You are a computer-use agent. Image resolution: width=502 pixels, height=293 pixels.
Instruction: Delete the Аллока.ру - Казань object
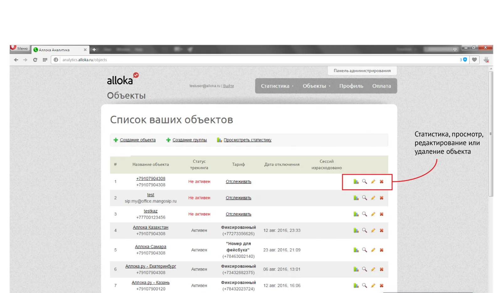coord(382,285)
